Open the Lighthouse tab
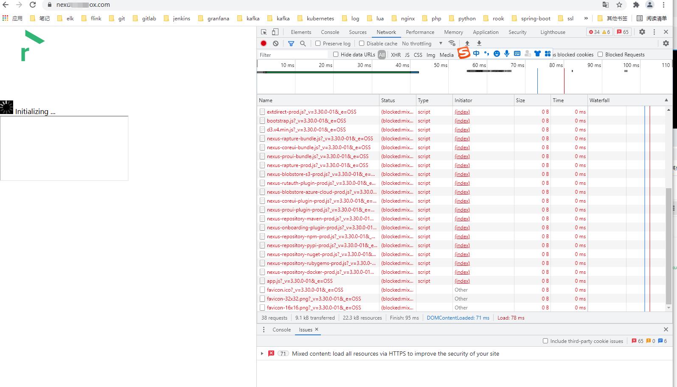Image resolution: width=677 pixels, height=387 pixels. click(553, 32)
